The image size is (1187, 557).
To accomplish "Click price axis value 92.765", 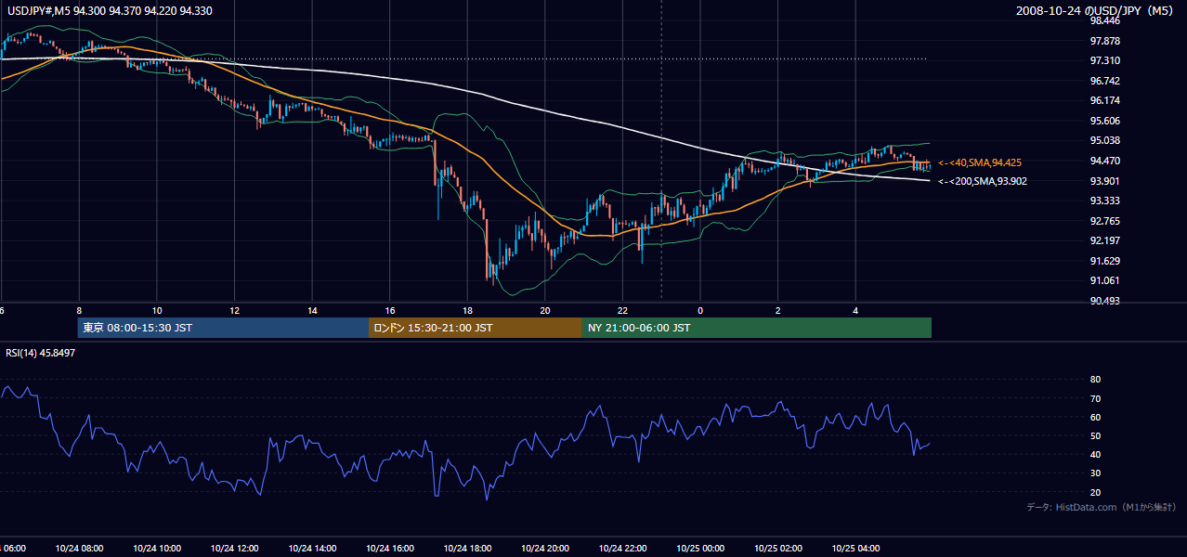I will pyautogui.click(x=1104, y=221).
